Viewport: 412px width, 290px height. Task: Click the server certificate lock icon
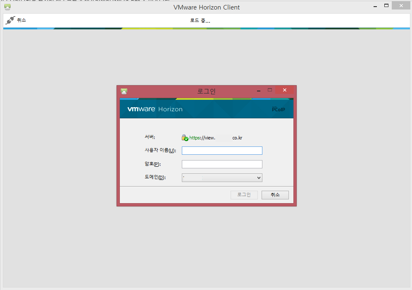click(185, 138)
